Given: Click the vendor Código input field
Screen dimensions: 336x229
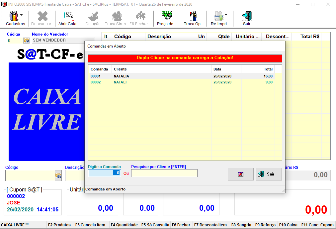Looking at the screenshot, I should [15, 41].
